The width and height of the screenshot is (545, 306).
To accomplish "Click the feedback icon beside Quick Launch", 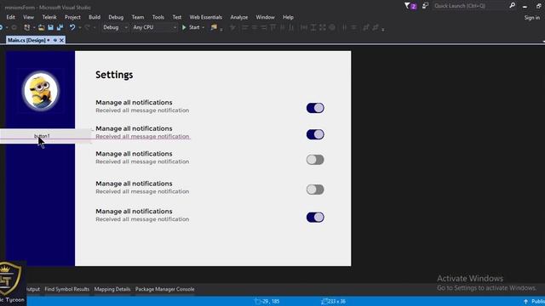I will 425,6.
